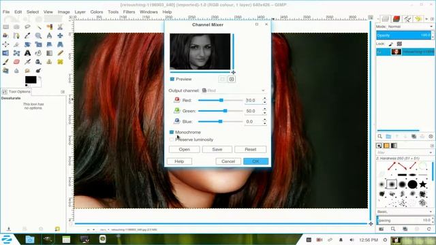Select the Blend gradient tool

pyautogui.click(x=49, y=53)
